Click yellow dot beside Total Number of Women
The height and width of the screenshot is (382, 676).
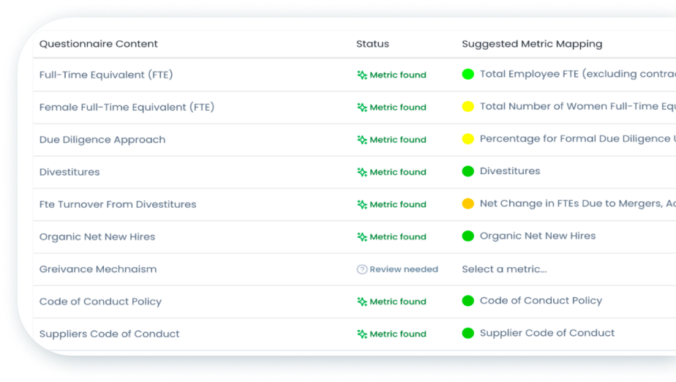[467, 107]
